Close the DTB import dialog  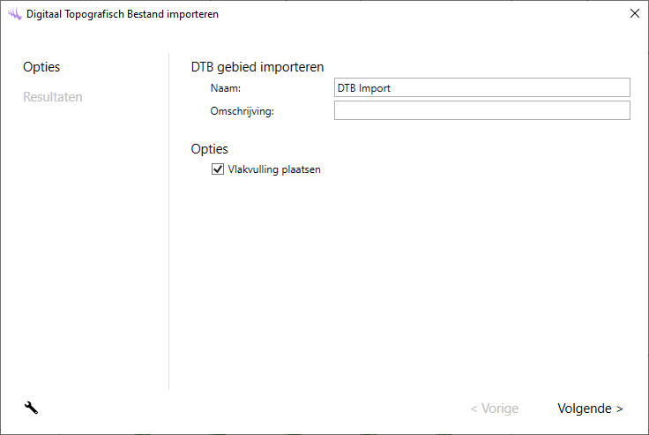(634, 13)
